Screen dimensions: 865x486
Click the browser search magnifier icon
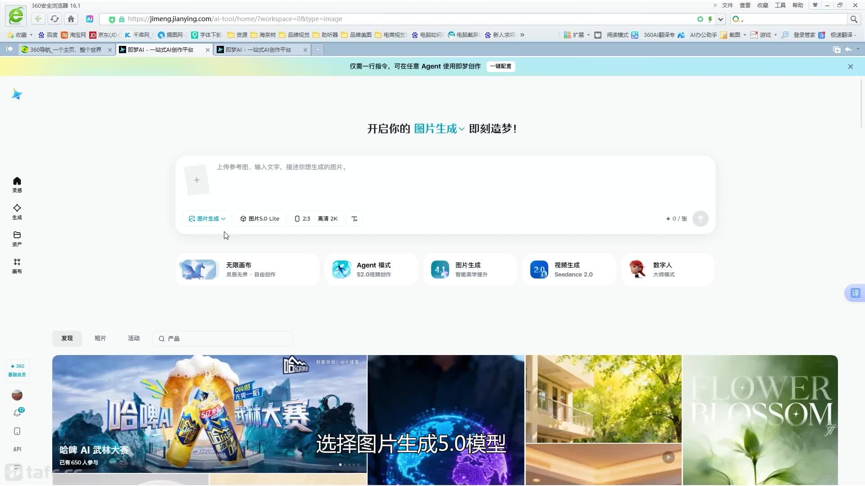[x=854, y=19]
